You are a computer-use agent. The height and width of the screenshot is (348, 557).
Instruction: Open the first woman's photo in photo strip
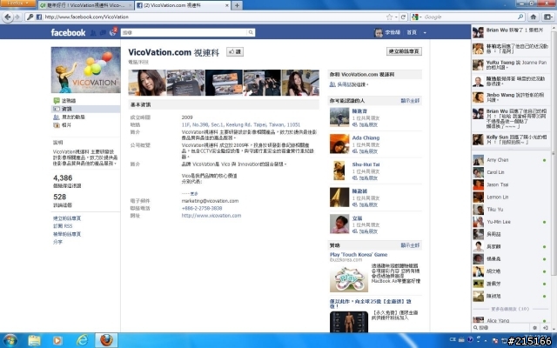147,83
